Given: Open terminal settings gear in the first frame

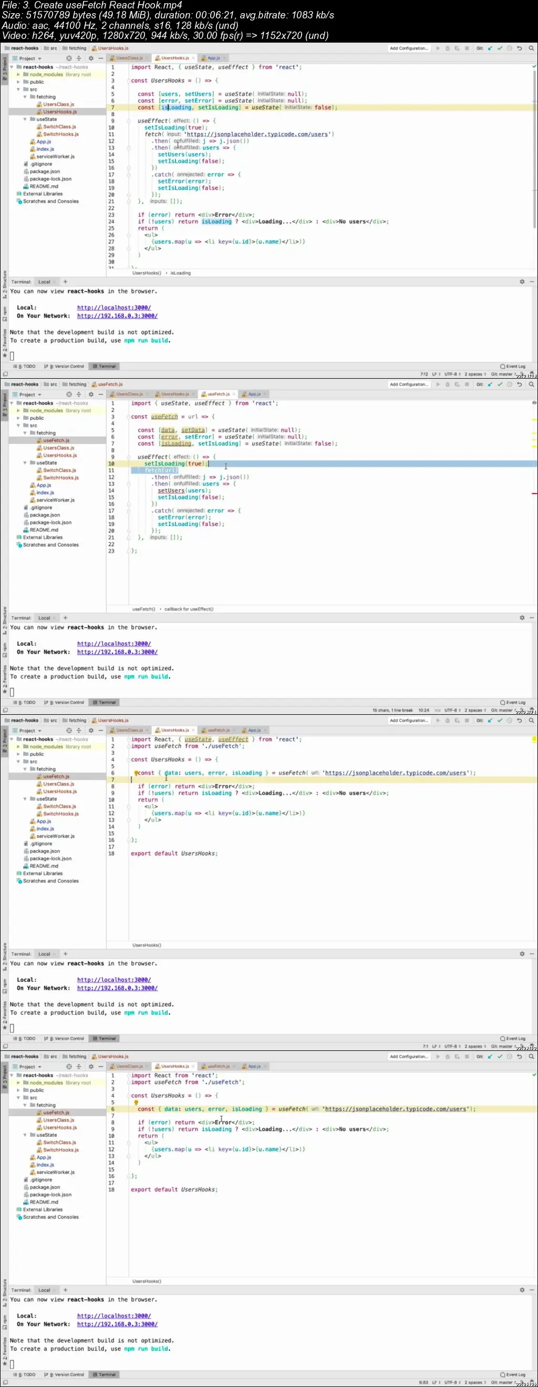Looking at the screenshot, I should point(522,281).
